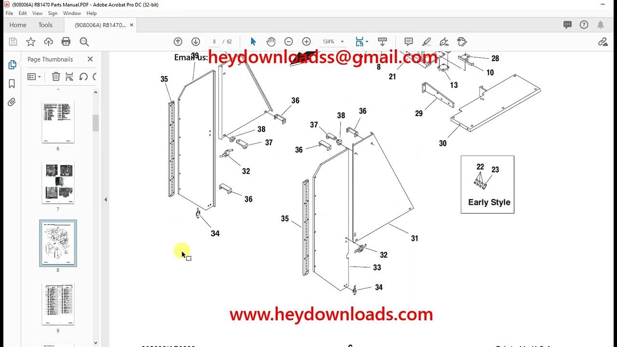This screenshot has height=347, width=617.
Task: Go to previous page arrow
Action: 178,42
